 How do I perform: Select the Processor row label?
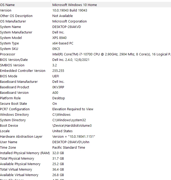click(x=8, y=54)
